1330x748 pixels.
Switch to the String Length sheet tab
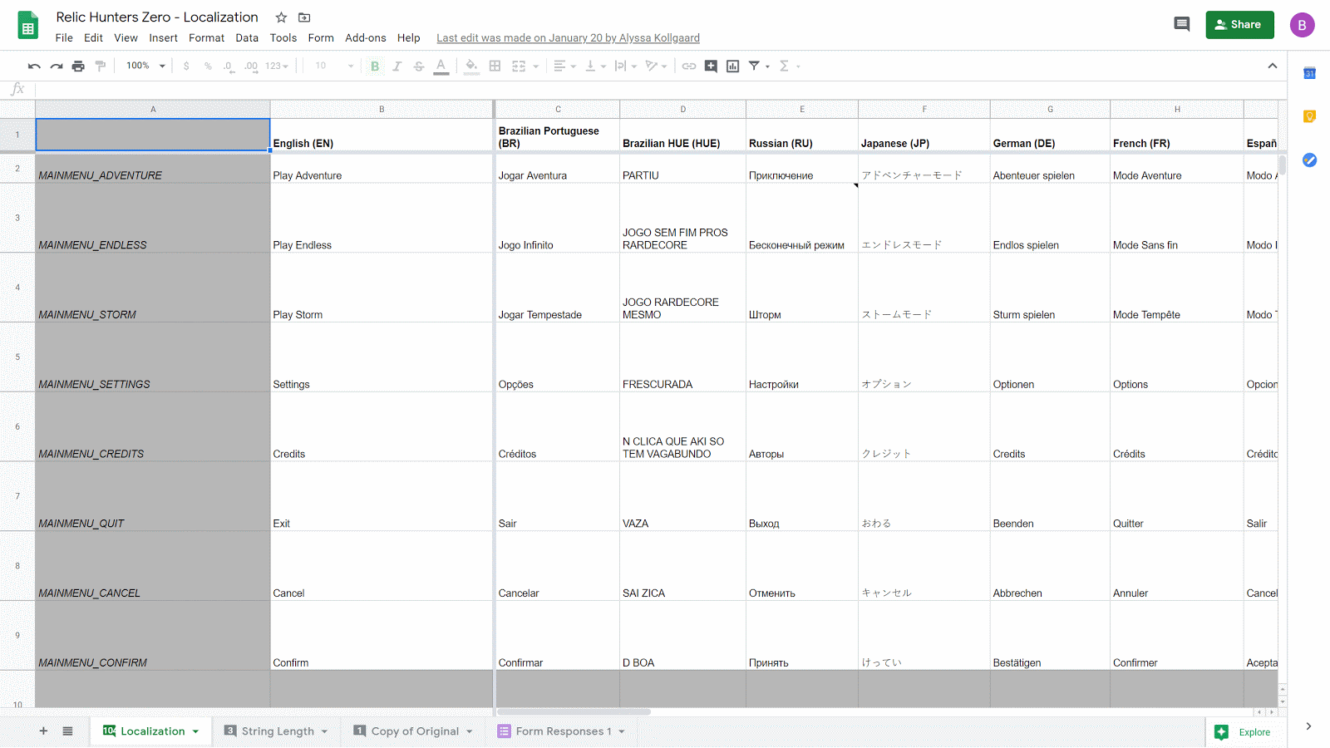pos(278,731)
